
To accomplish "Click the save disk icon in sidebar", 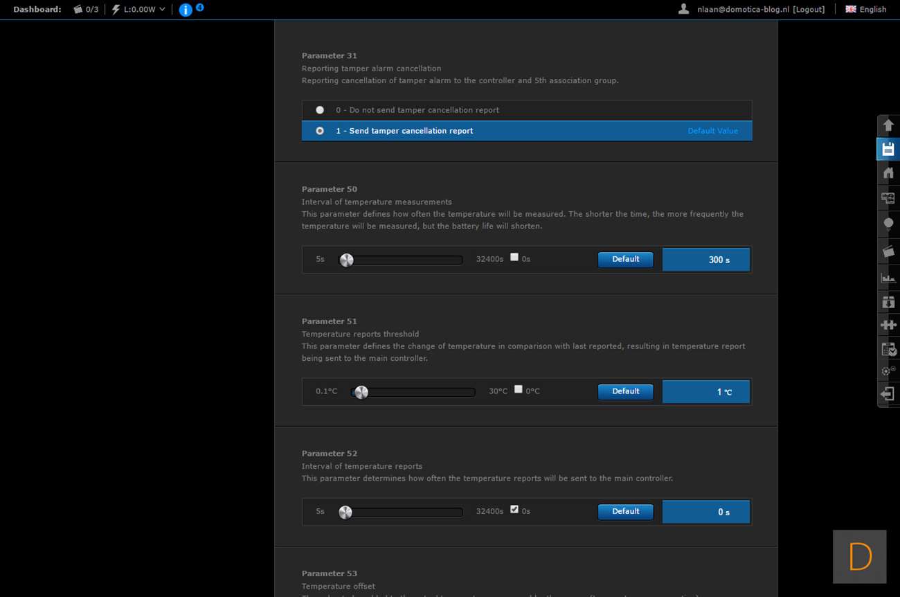I will point(888,149).
